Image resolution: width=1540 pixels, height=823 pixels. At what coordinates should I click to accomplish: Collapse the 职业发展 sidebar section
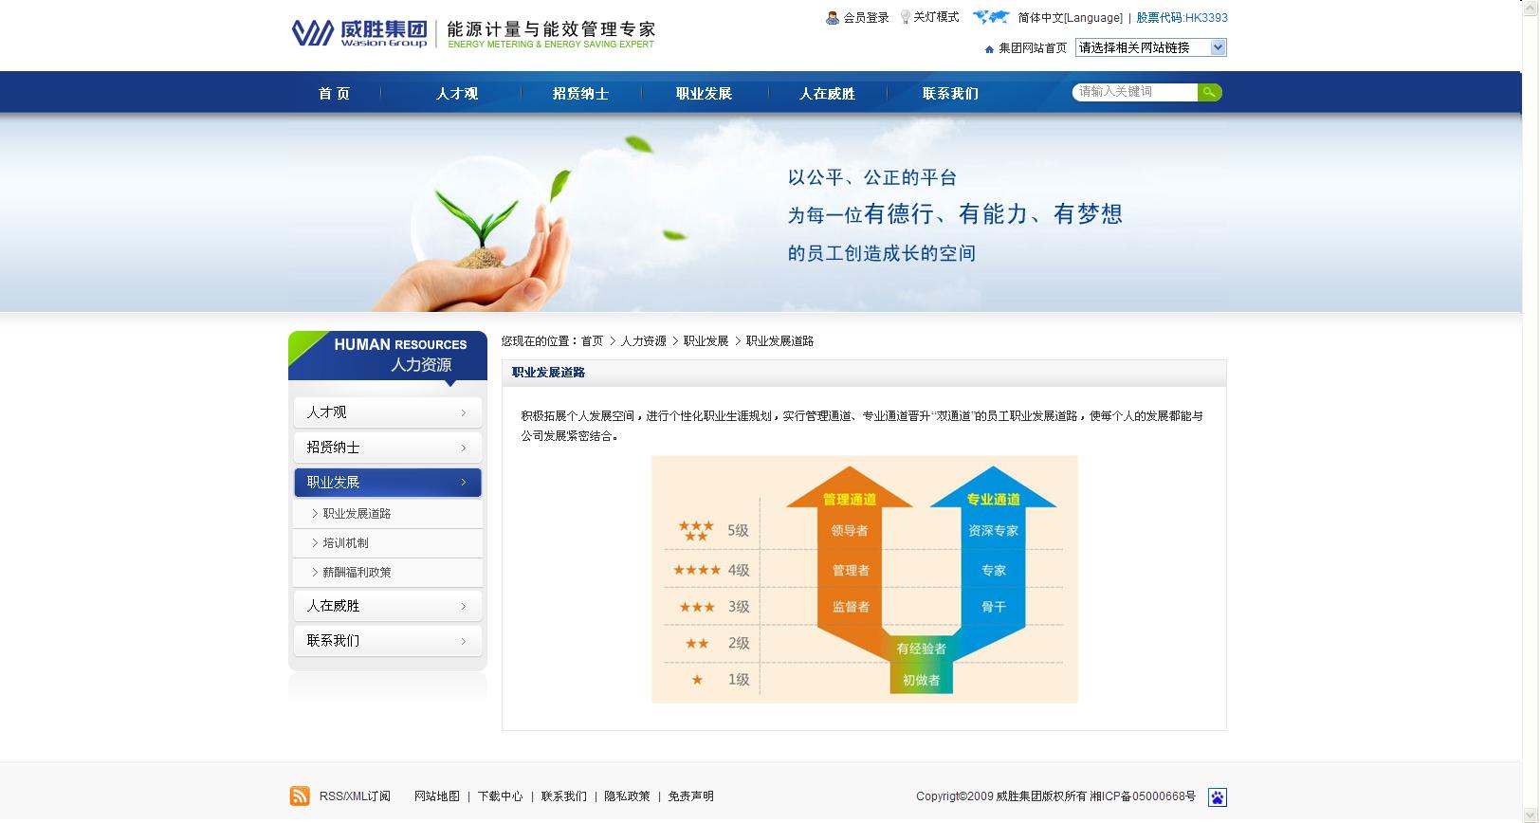tap(387, 483)
